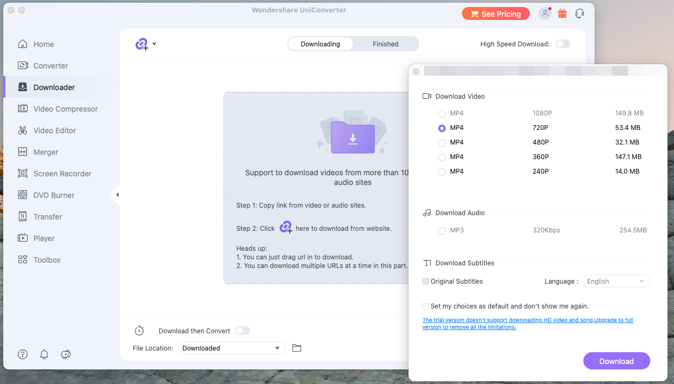The height and width of the screenshot is (384, 674).
Task: Click the paste URL link icon
Action: 141,44
